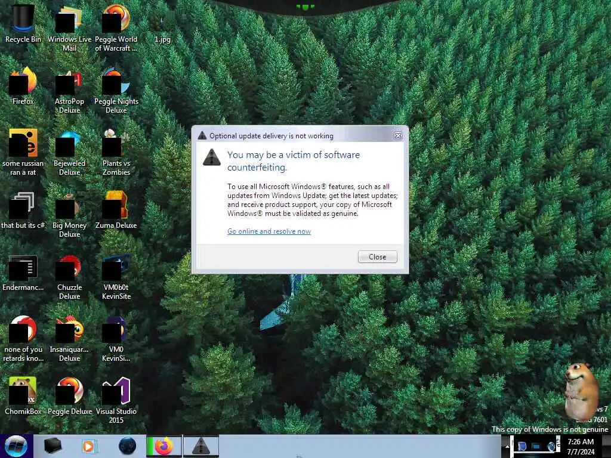Click the speaker volume tray icon
611x458 pixels.
(551, 446)
